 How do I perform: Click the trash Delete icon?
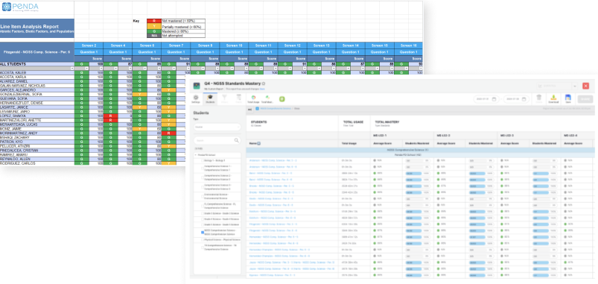tap(539, 99)
